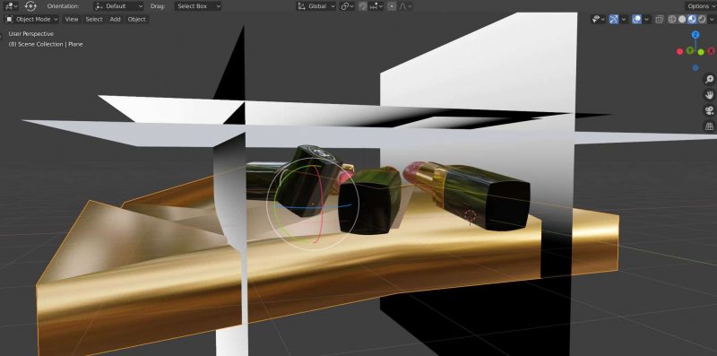Open the Options menu

pyautogui.click(x=700, y=6)
